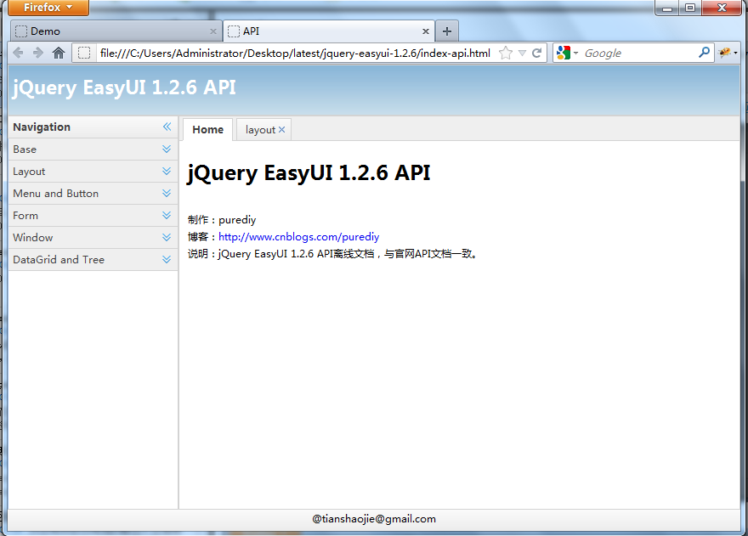Click the @tianshaojie@gmail.com footer text
This screenshot has width=748, height=536.
(374, 519)
